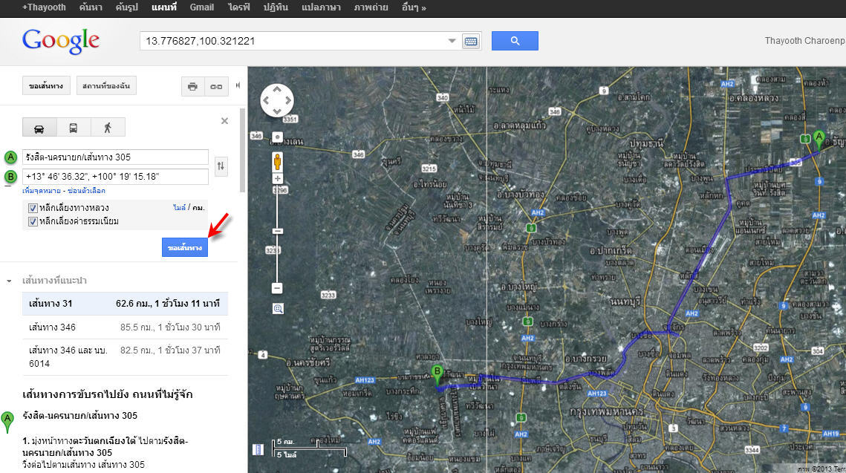Click green marker A in directions list
Image resolution: width=846 pixels, height=473 pixels.
(7, 423)
